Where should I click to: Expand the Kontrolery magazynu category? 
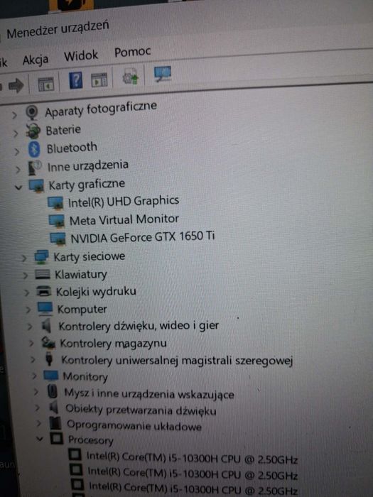(31, 343)
